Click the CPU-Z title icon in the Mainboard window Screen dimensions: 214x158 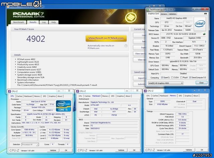(x=78, y=91)
